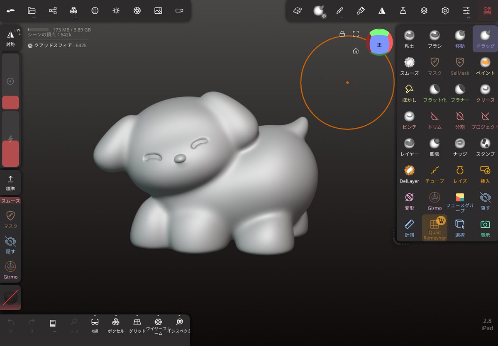Select the クリース crease tool

485,93
